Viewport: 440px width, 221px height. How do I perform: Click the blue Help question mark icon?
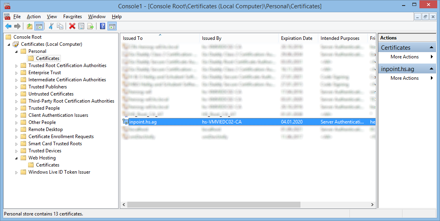(103, 26)
